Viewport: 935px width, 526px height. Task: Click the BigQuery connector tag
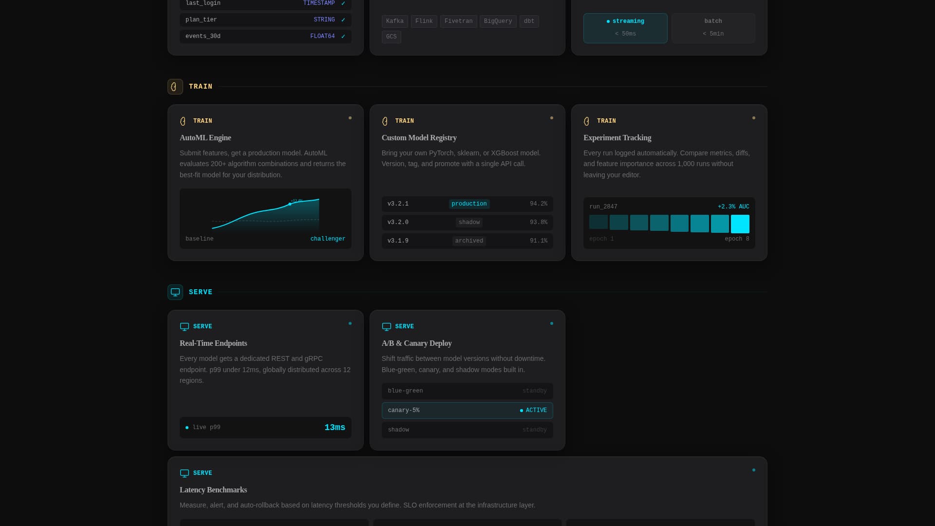click(x=498, y=21)
